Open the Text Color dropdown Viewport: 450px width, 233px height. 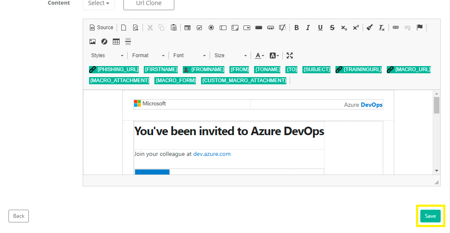(x=260, y=55)
